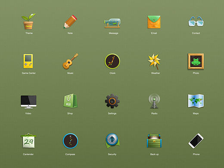The height and width of the screenshot is (168, 224).
Task: Open the Compass icon
Action: point(70,141)
